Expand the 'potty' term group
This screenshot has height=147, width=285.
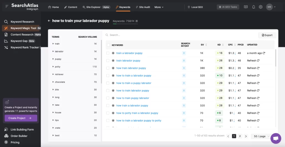pyautogui.click(x=53, y=67)
